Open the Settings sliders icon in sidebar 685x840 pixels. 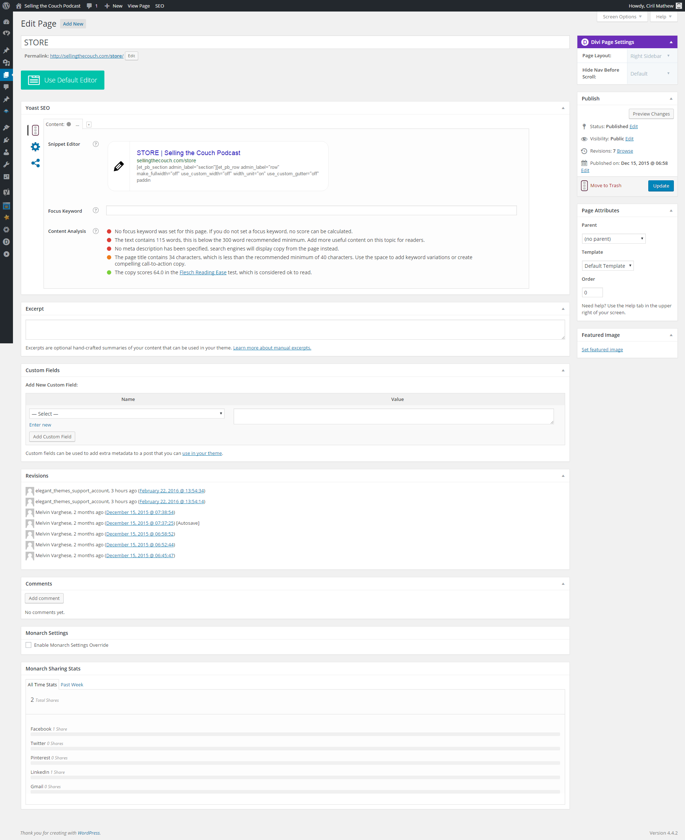6,176
